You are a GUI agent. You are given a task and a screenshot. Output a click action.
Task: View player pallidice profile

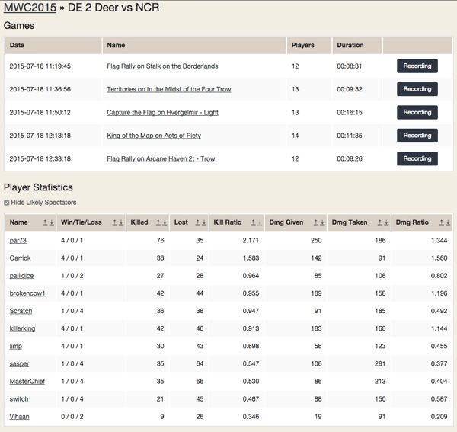coord(21,276)
